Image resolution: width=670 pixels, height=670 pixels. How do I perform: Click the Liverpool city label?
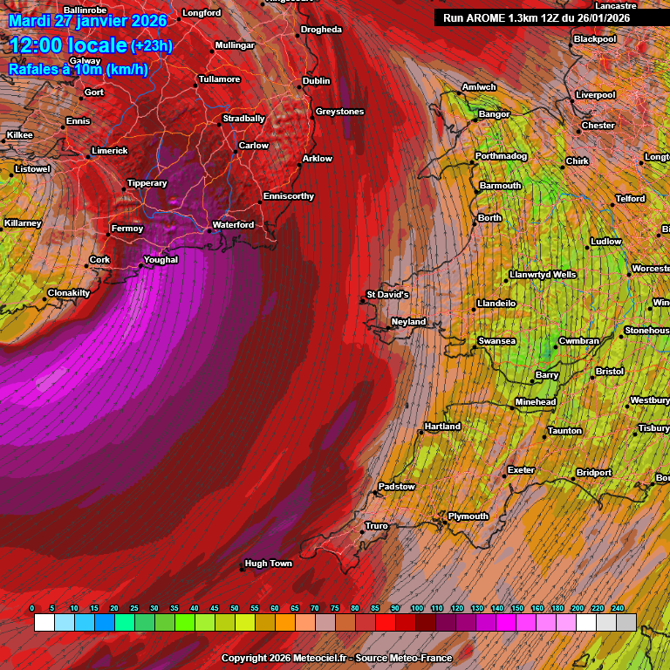pyautogui.click(x=596, y=95)
